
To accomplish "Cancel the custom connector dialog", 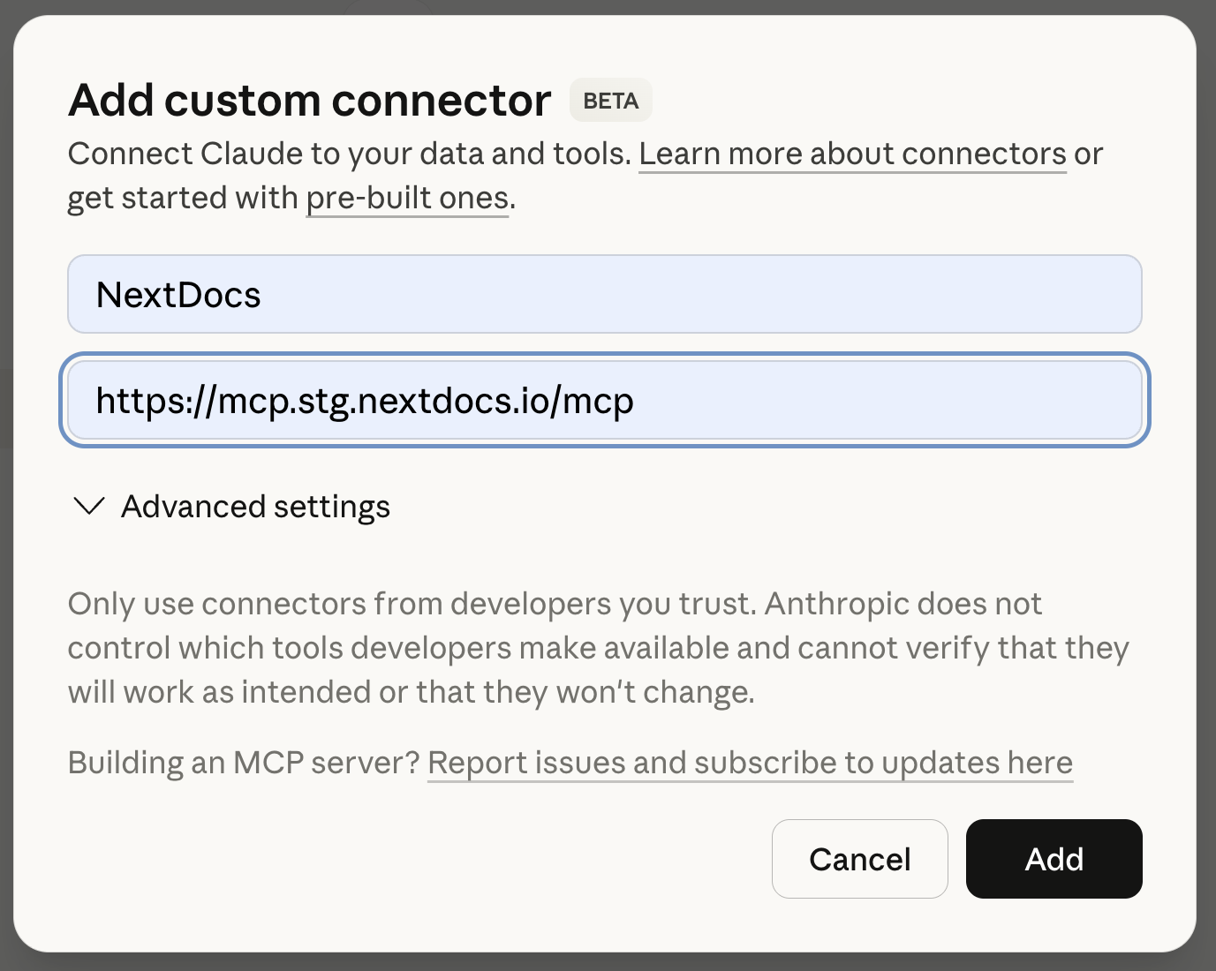I will click(x=859, y=859).
